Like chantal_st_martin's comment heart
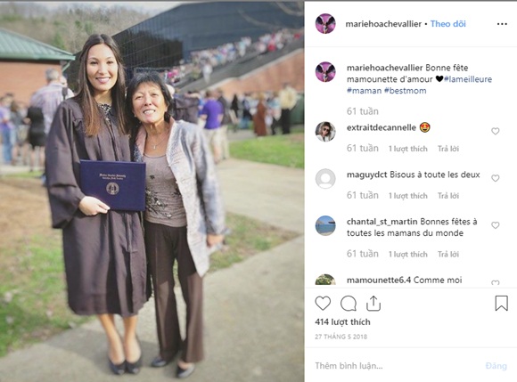Viewport: 517px width, 382px height. 496,225
